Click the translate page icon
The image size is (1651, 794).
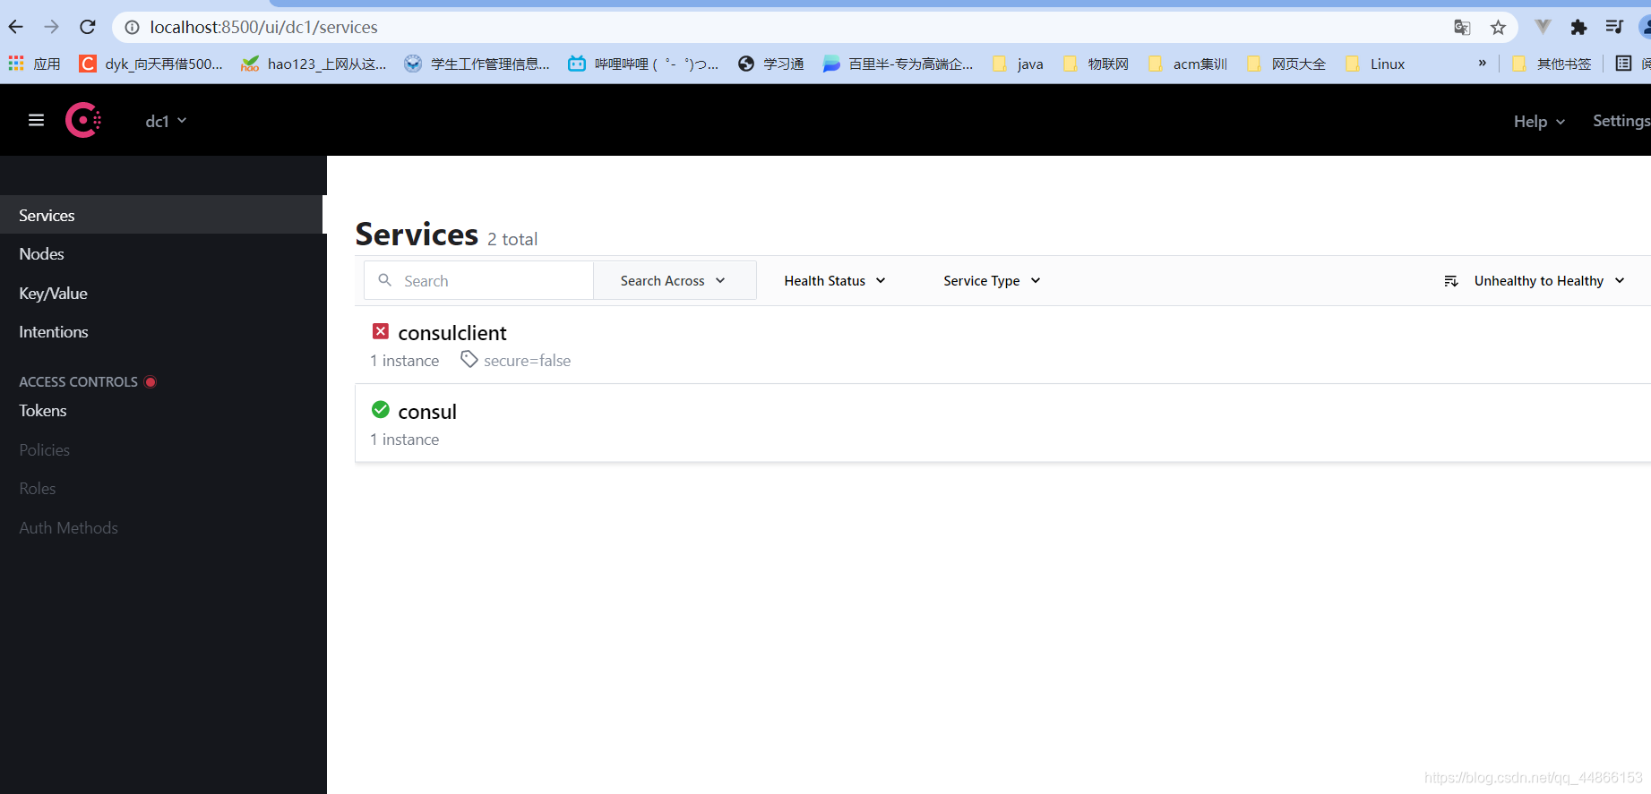(x=1462, y=28)
